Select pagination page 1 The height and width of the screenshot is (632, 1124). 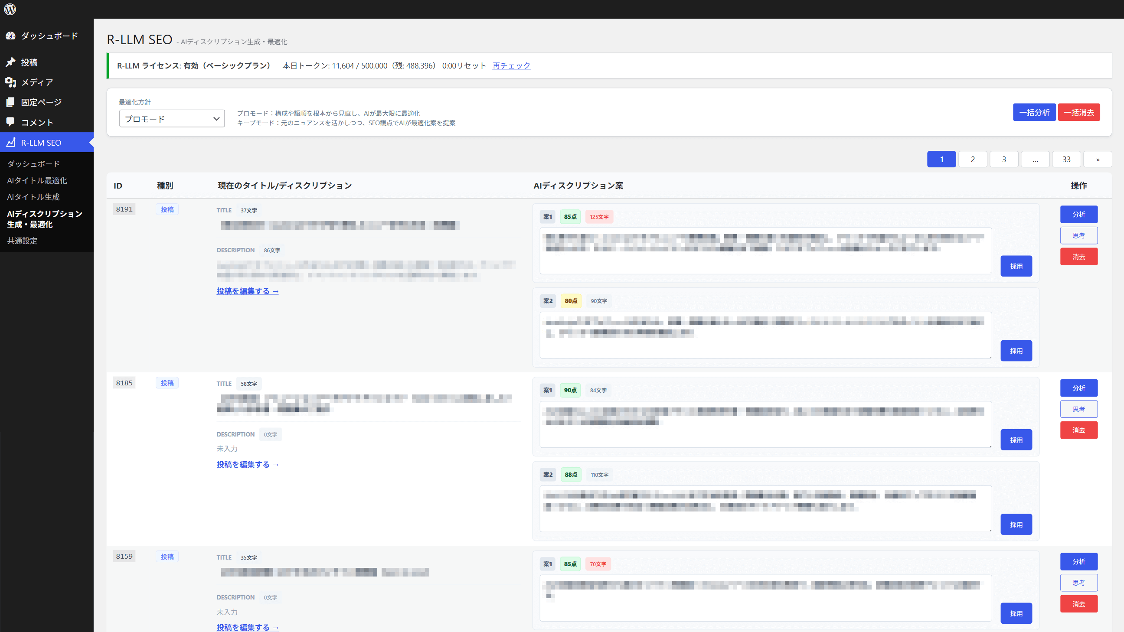[x=941, y=159]
